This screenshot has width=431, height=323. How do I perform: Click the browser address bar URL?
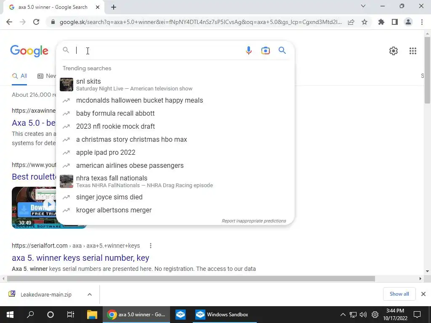[200, 22]
